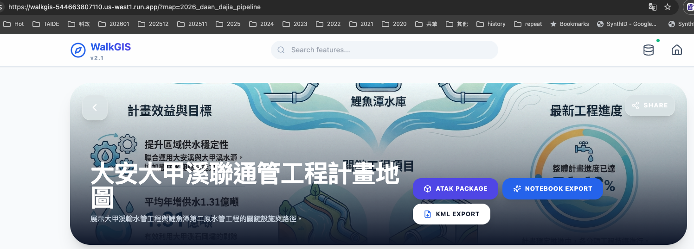Open the 202511 bookmarks folder
The width and height of the screenshot is (694, 249).
192,24
